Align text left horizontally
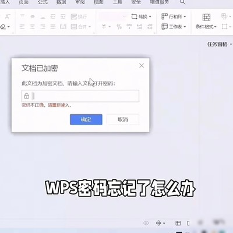This screenshot has width=233, height=233. [x=22, y=26]
